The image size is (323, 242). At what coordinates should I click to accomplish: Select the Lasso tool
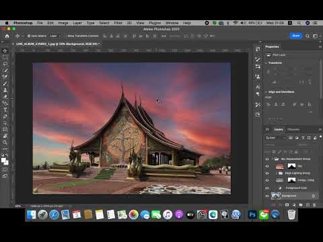[5, 64]
